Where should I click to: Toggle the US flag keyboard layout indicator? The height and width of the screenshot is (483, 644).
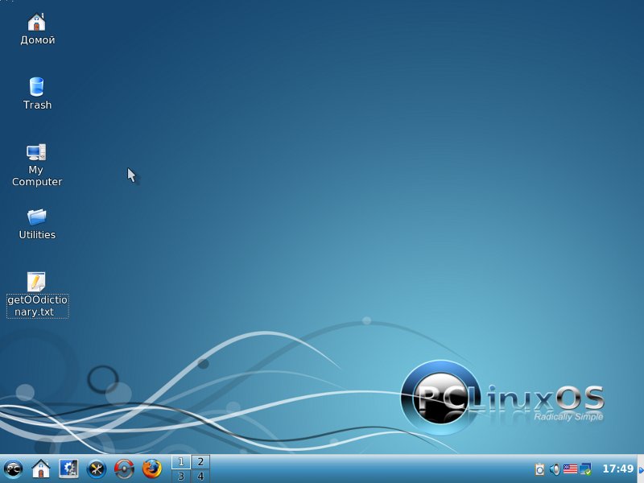click(570, 469)
